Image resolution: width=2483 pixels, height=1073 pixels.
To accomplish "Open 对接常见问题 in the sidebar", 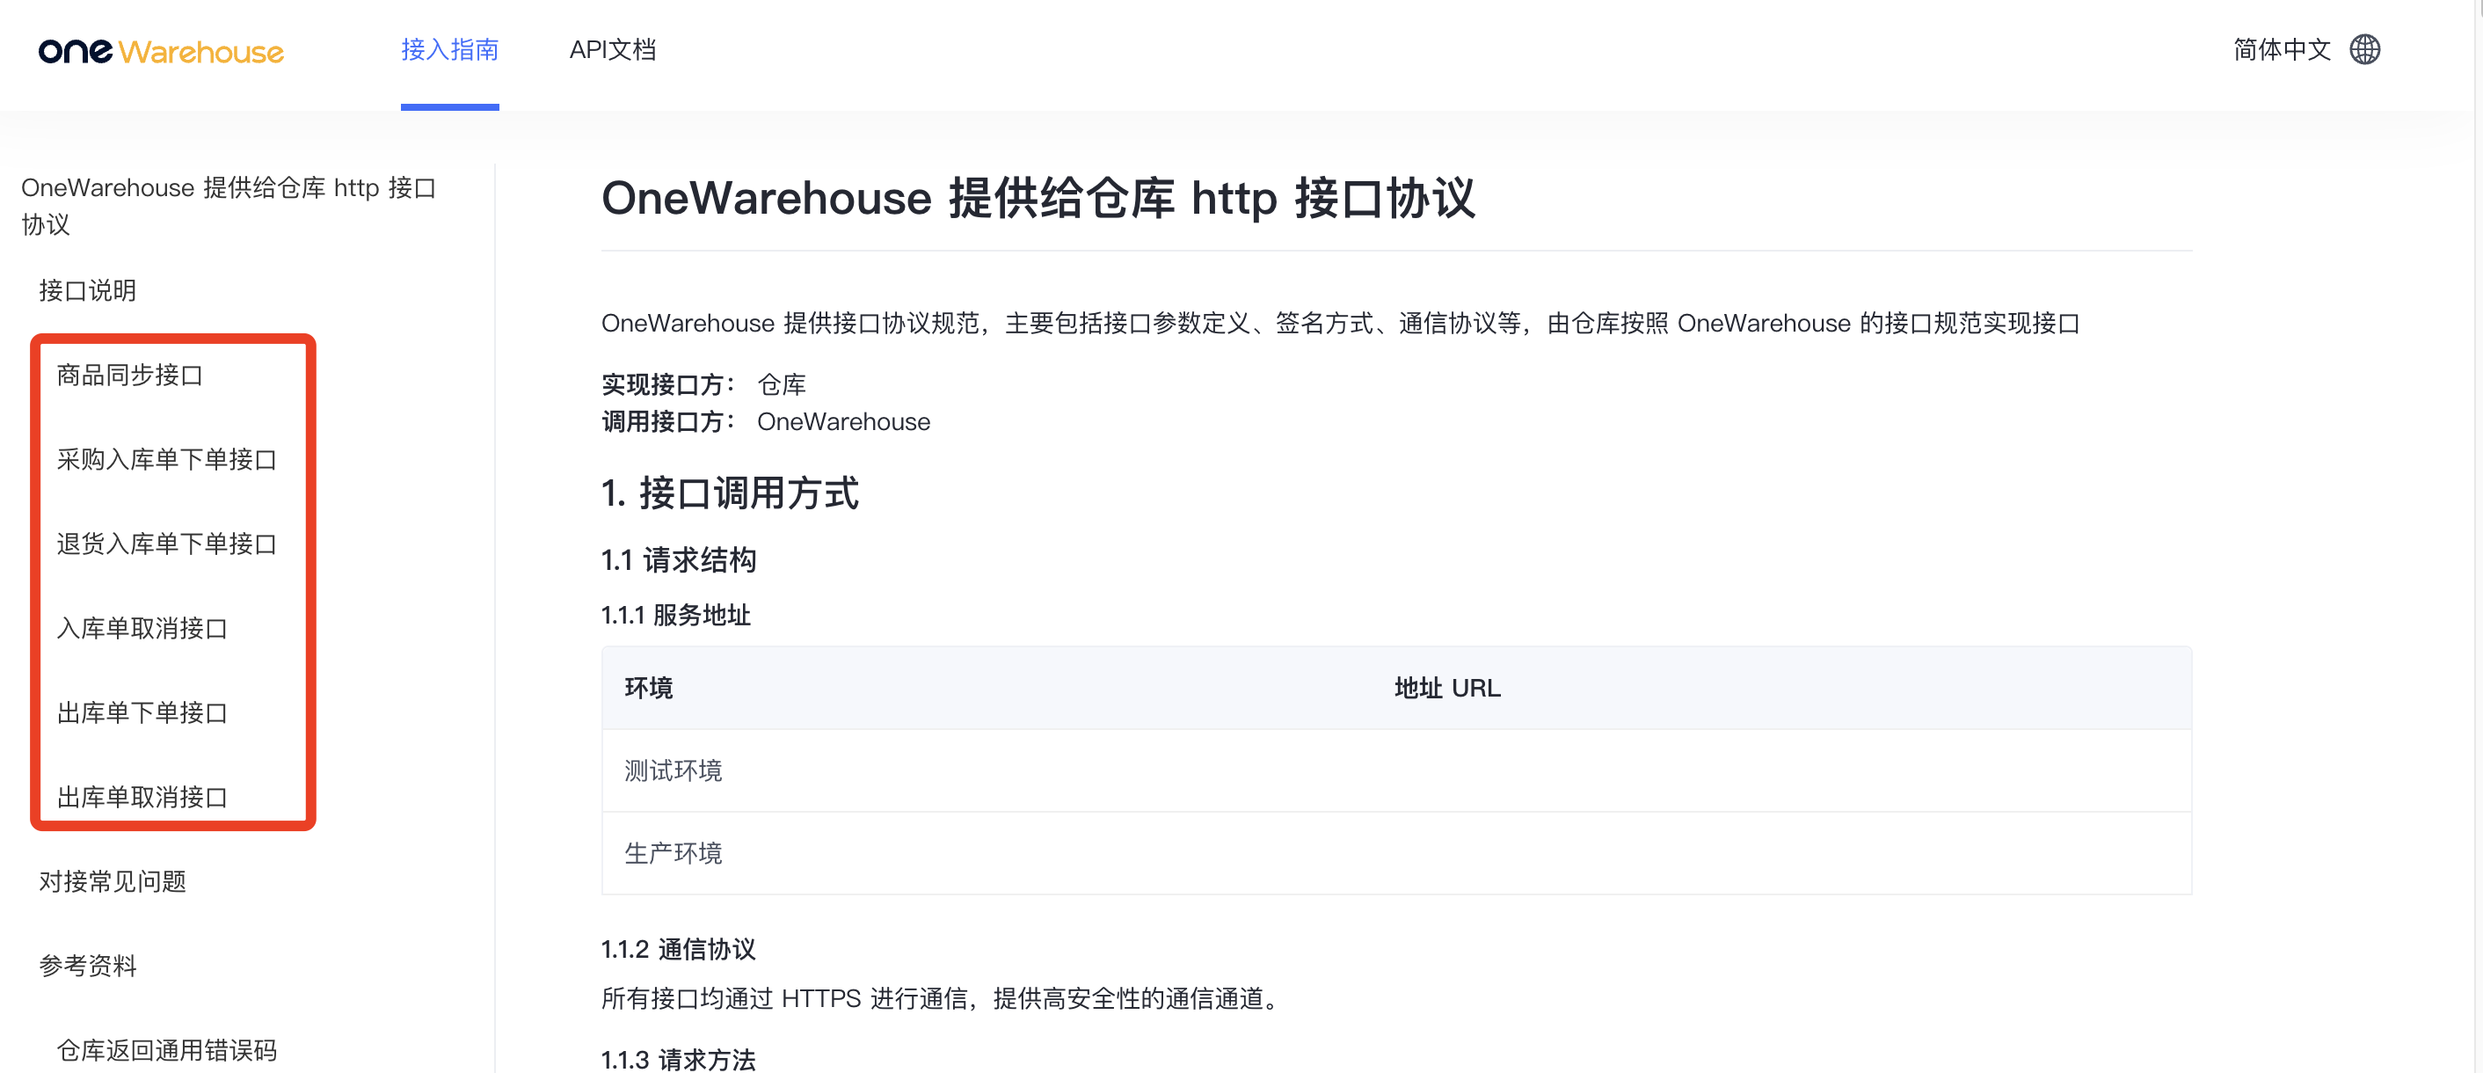I will pos(113,881).
